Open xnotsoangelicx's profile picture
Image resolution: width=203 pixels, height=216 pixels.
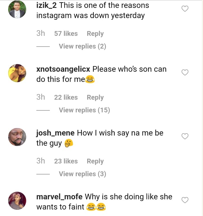point(17,73)
